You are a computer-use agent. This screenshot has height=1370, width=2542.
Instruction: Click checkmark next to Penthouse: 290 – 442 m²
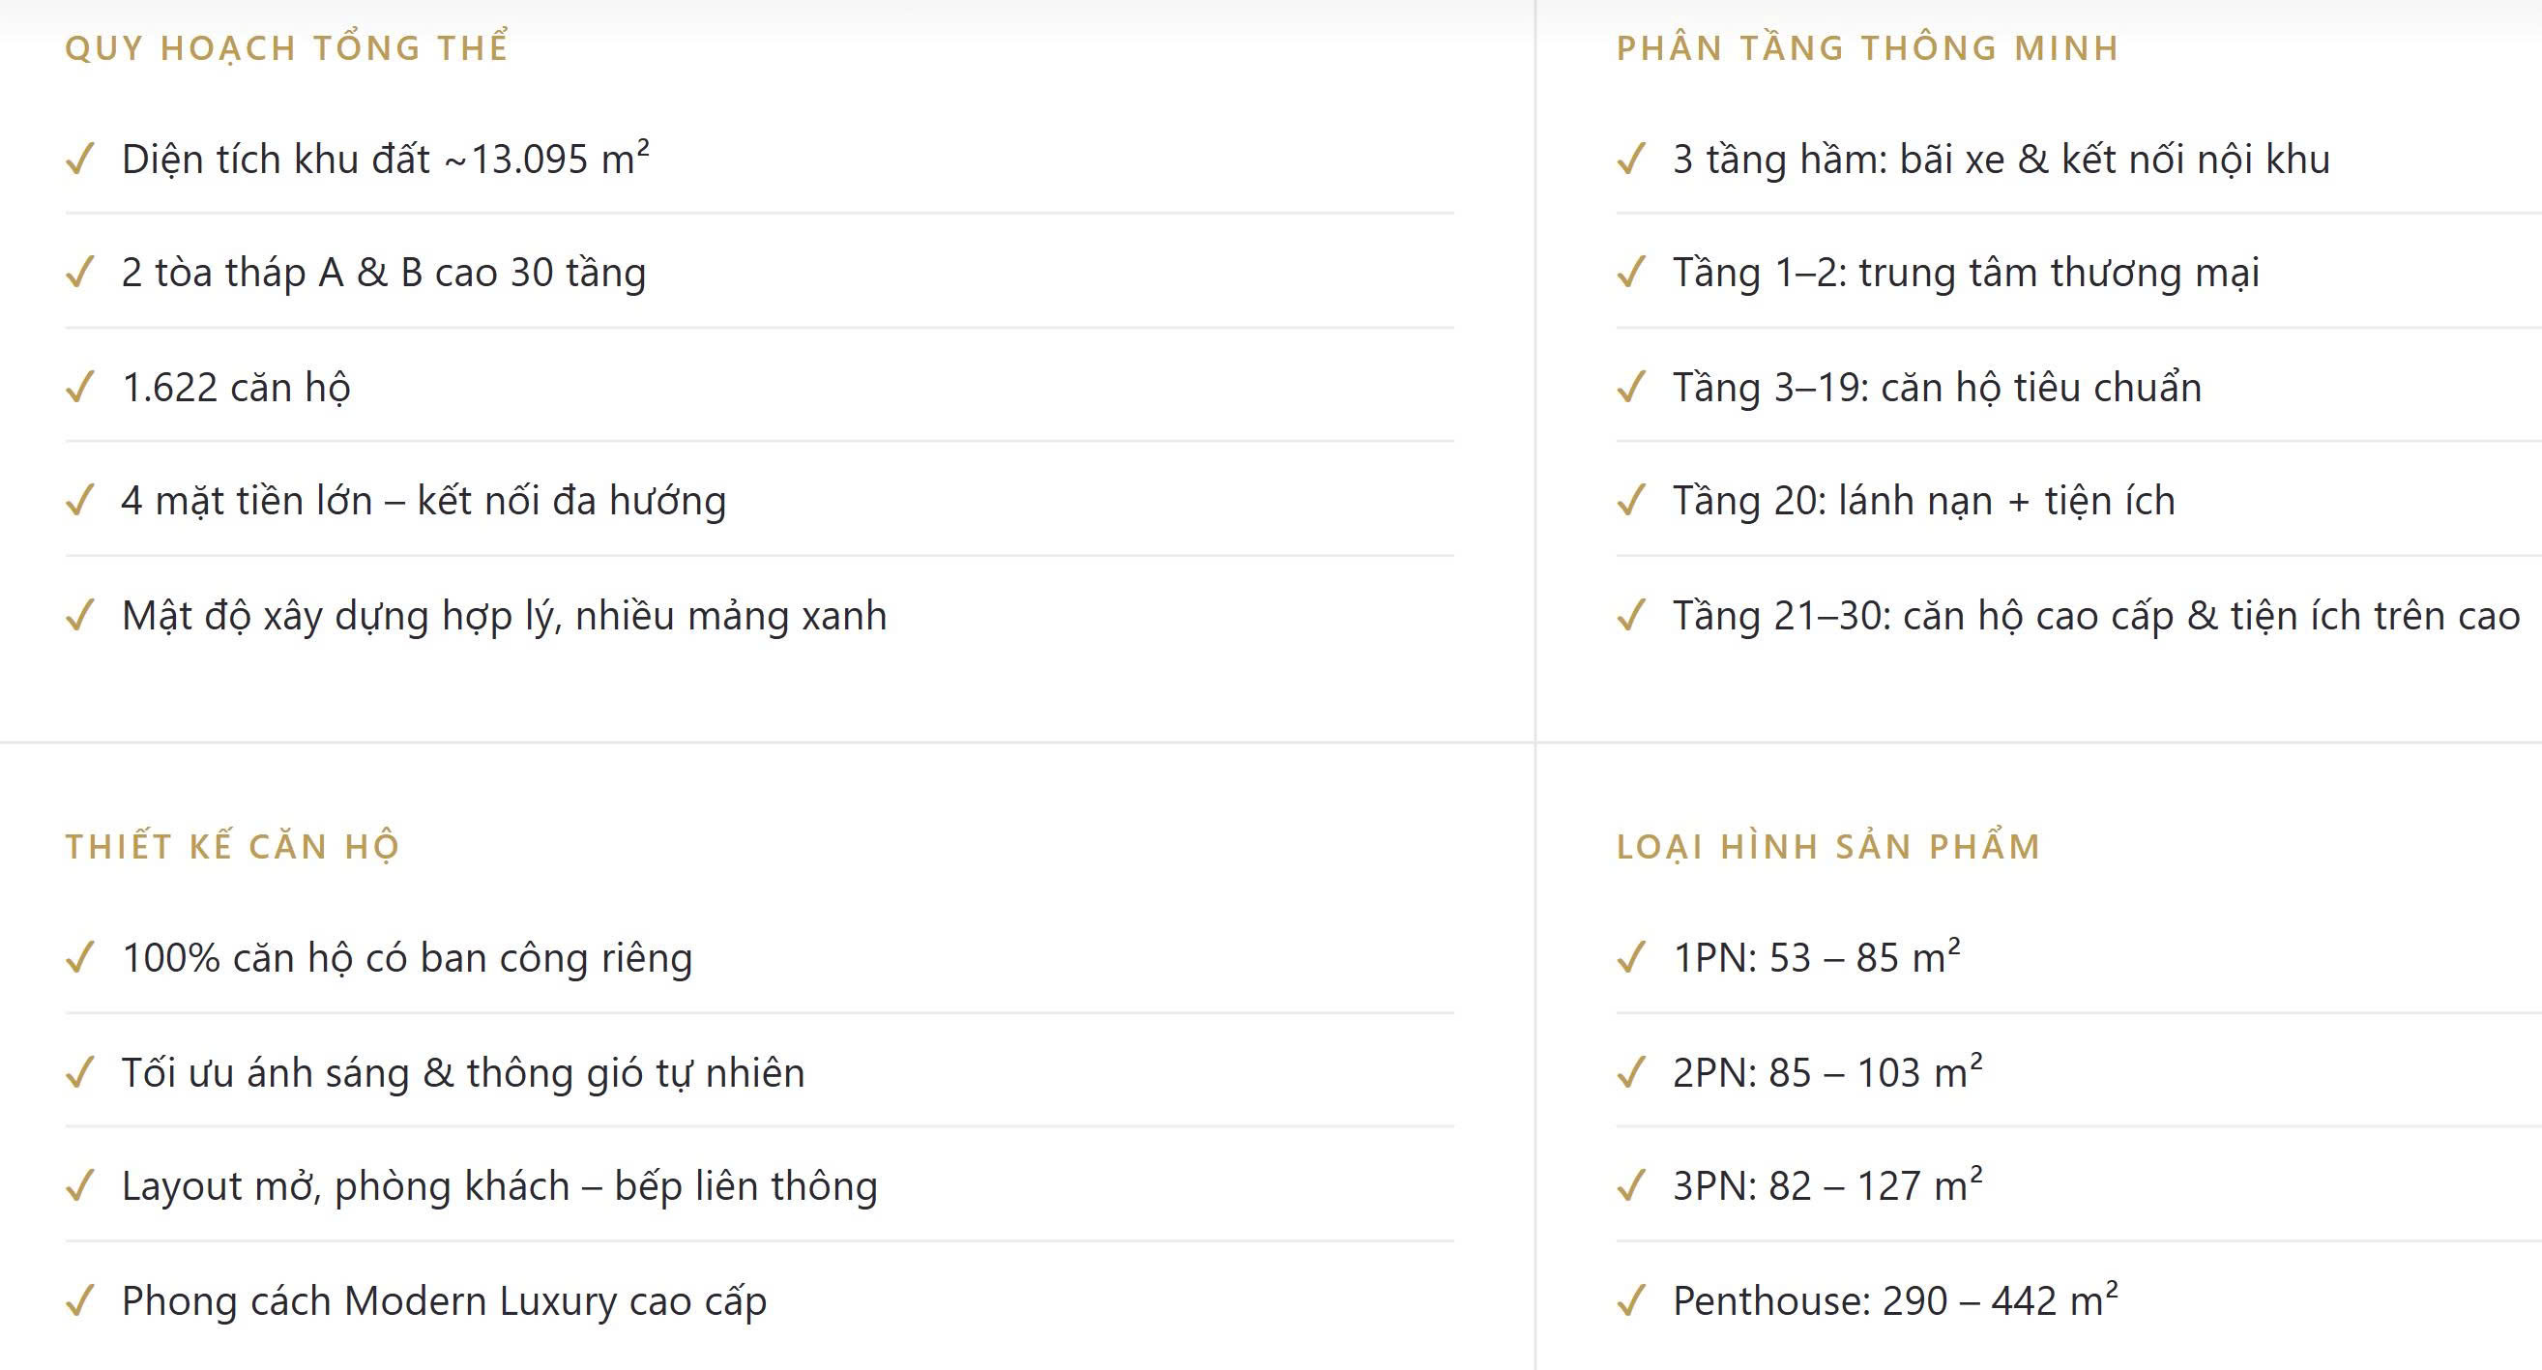click(x=1631, y=1301)
